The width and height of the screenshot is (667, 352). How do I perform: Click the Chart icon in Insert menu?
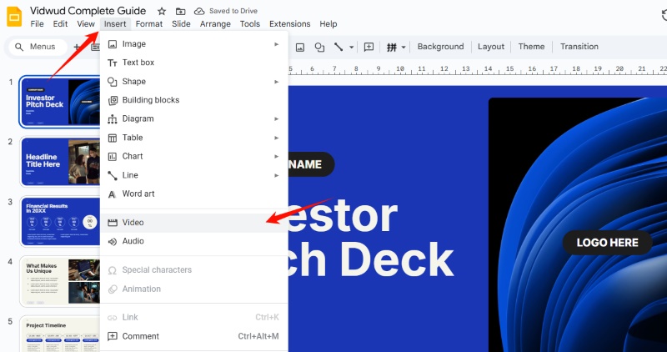tap(113, 157)
